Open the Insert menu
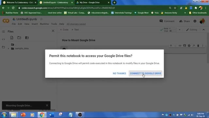The height and width of the screenshot is (118, 209). 35,24
